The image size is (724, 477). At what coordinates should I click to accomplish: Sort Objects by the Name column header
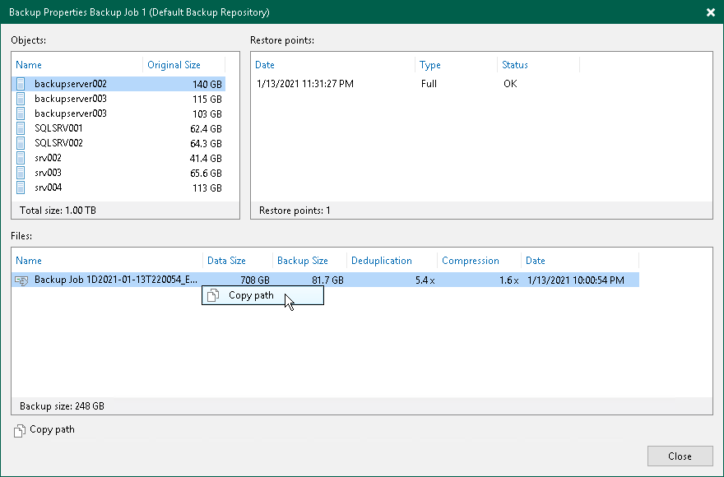[29, 64]
